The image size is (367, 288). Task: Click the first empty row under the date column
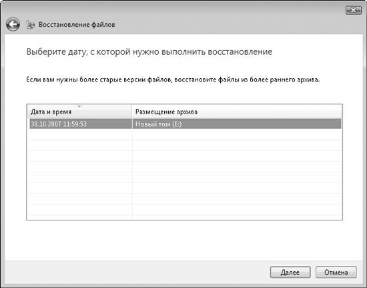(80, 134)
